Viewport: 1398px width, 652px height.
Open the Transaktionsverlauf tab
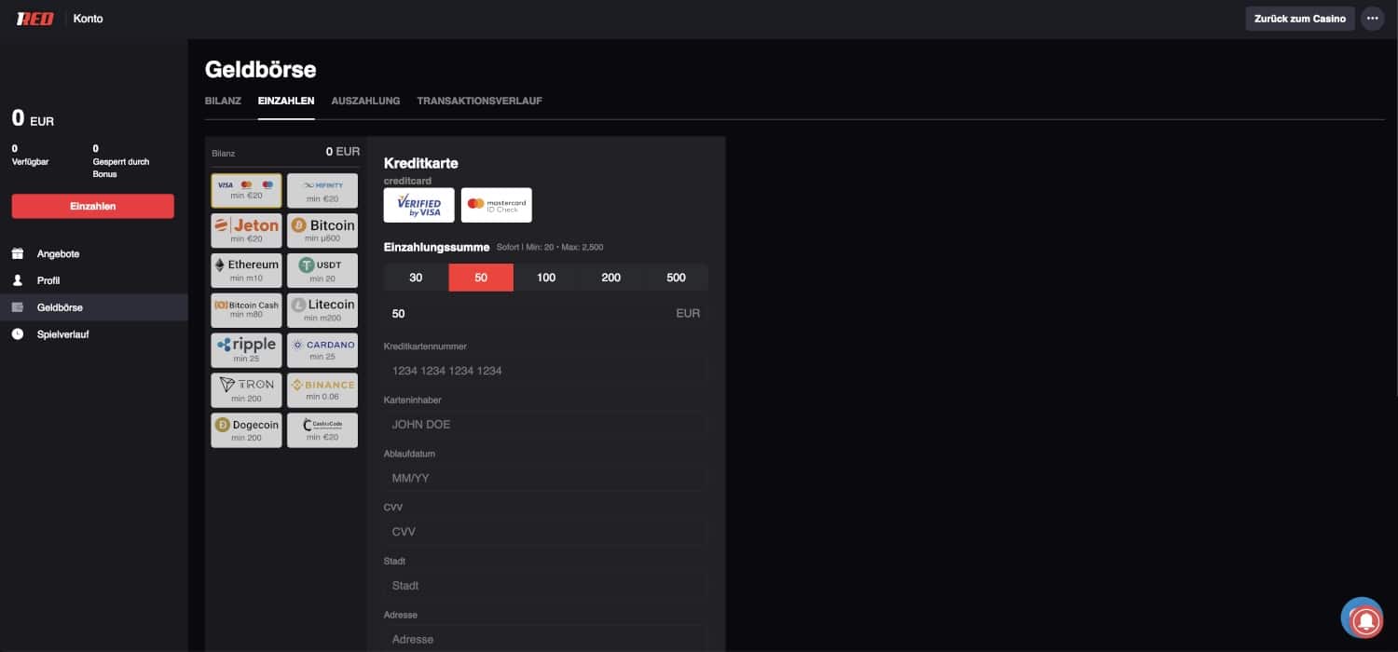(479, 101)
